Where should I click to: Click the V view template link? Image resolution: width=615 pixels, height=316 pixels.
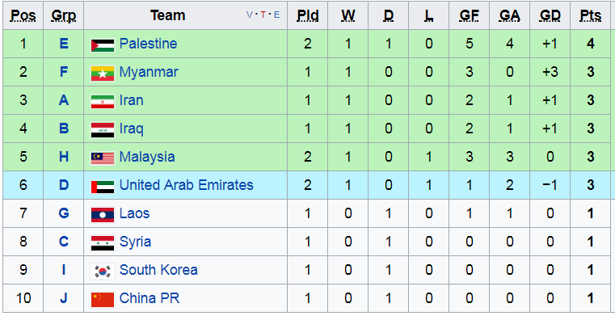point(250,15)
